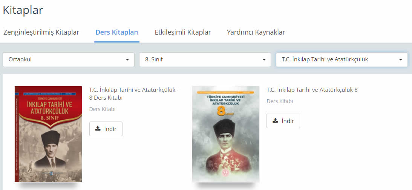Click Kitaplar page heading

(23, 11)
